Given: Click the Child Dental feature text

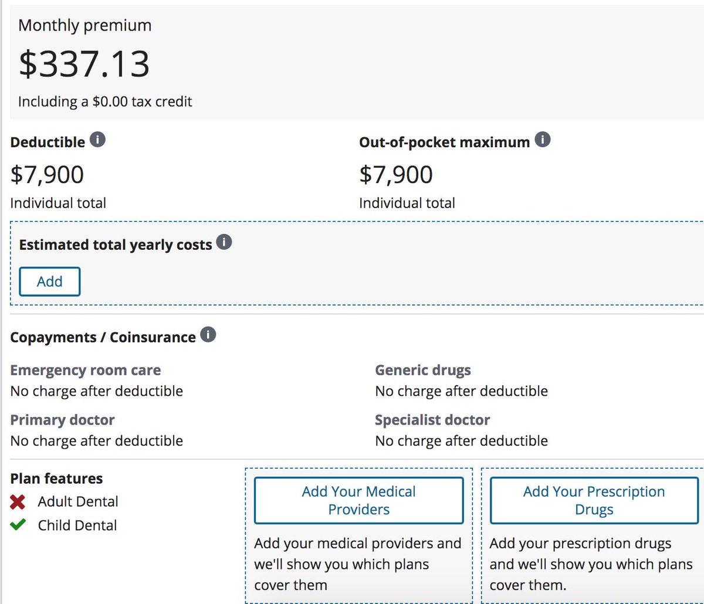Looking at the screenshot, I should point(77,525).
